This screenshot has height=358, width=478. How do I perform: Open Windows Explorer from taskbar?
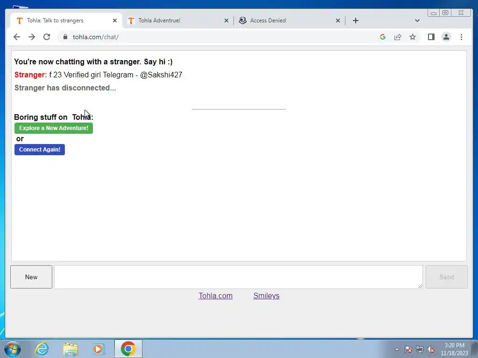coord(70,349)
